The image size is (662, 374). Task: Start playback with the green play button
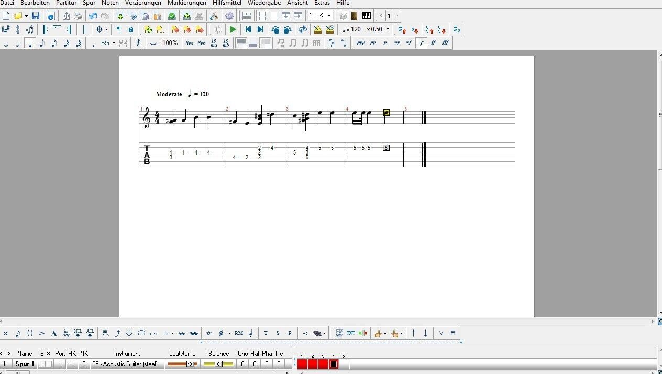pyautogui.click(x=233, y=29)
